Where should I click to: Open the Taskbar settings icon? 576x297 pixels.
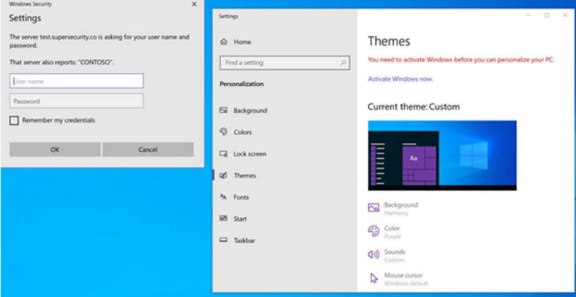coord(224,240)
